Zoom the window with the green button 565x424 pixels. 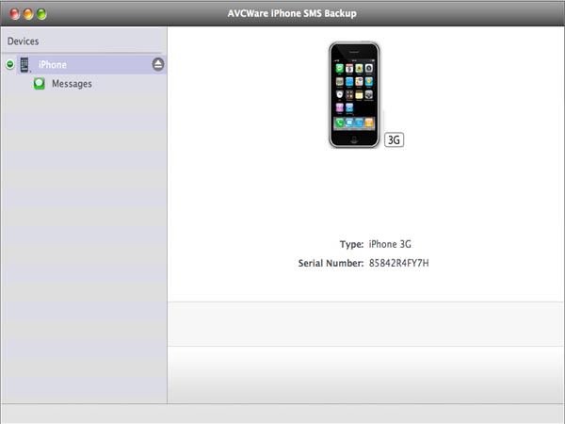41,14
